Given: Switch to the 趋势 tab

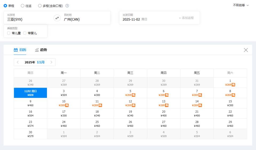Looking at the screenshot, I should pyautogui.click(x=41, y=50).
